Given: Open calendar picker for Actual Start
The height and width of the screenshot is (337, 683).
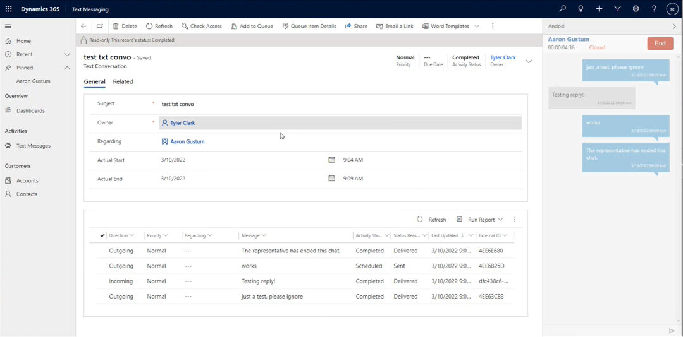Looking at the screenshot, I should pos(331,160).
